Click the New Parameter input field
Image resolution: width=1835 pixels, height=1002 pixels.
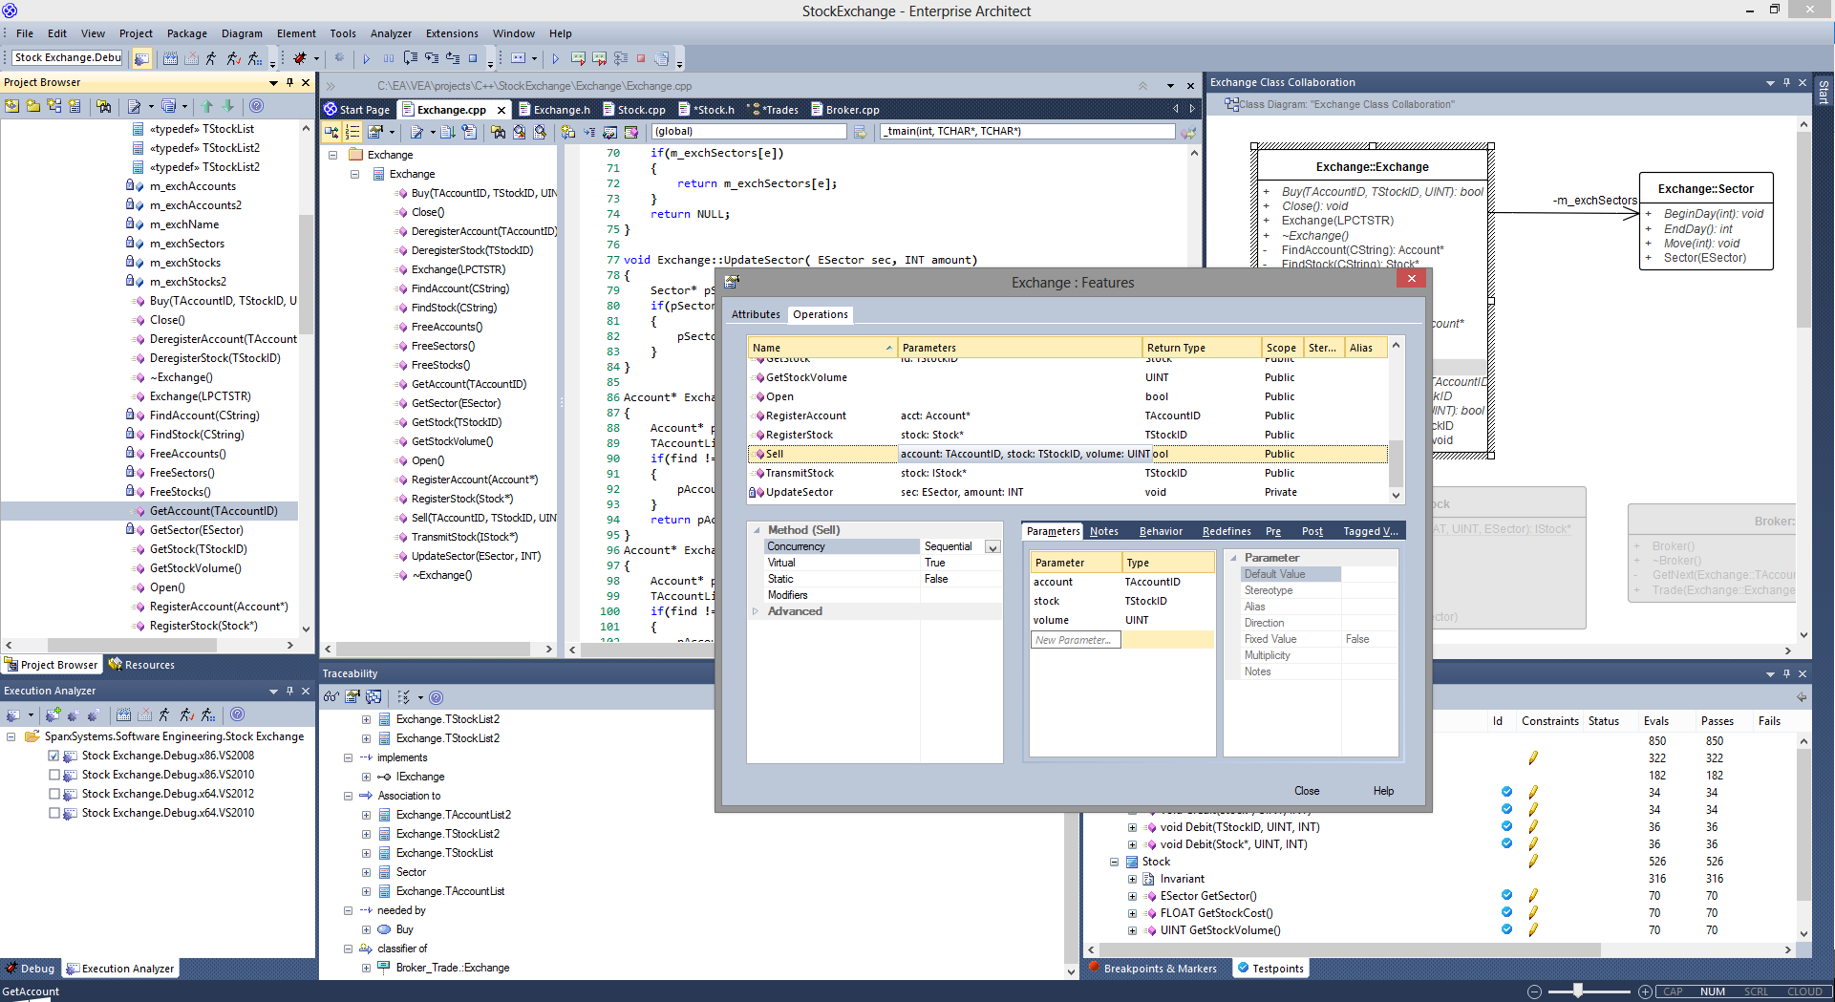1075,640
